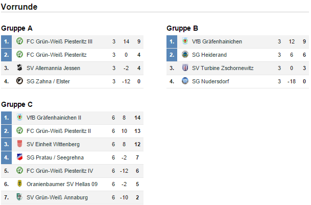
Task: Click SV Allemannia Jessen club logo
Action: point(19,68)
